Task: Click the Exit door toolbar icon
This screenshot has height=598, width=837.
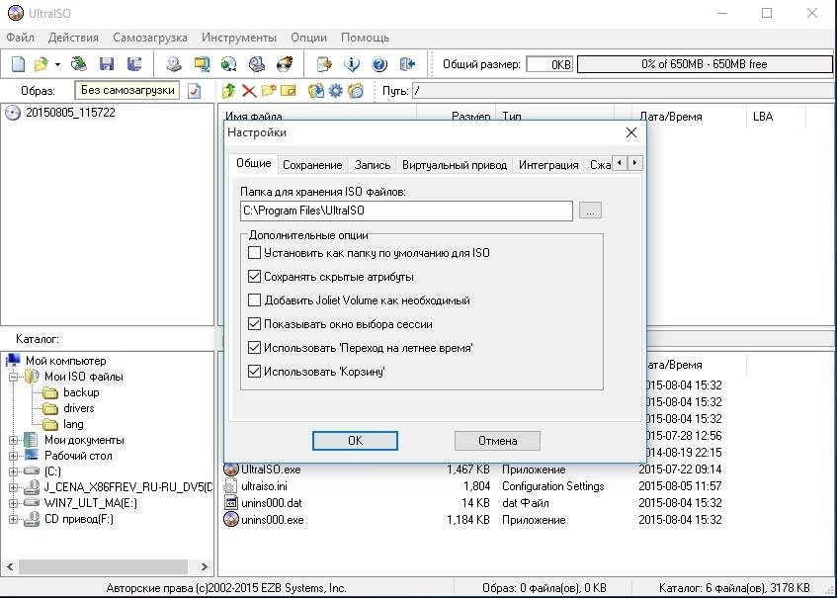Action: pyautogui.click(x=407, y=64)
